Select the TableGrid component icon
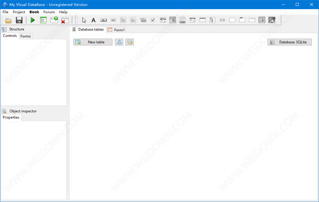319x202 pixels. [202, 20]
